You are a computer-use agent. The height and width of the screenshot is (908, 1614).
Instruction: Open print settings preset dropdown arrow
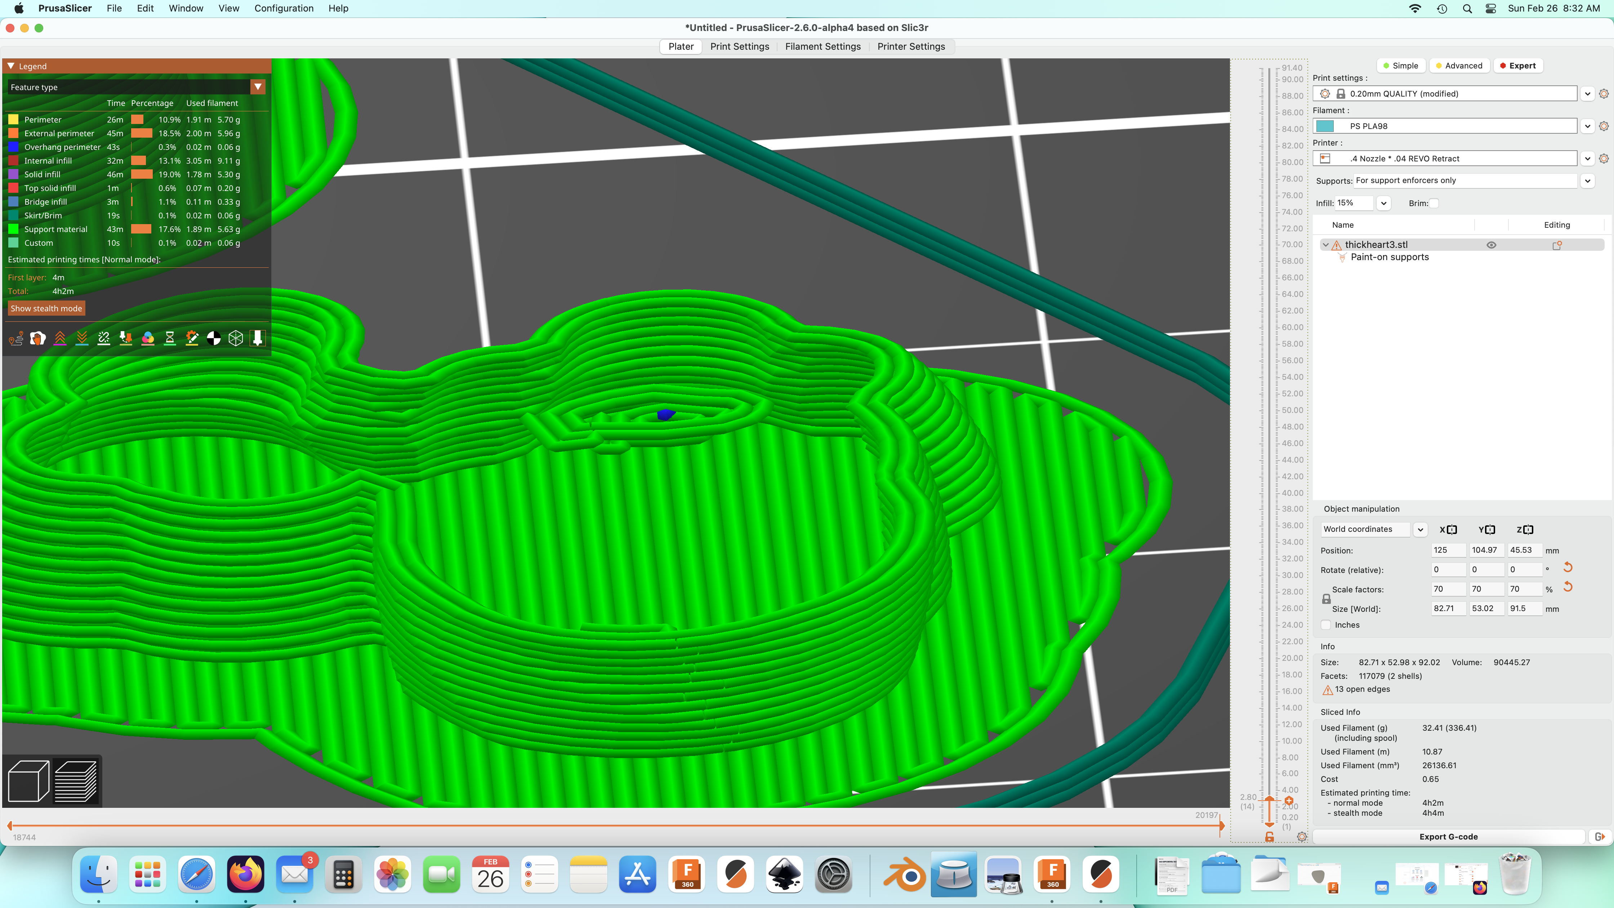point(1587,94)
